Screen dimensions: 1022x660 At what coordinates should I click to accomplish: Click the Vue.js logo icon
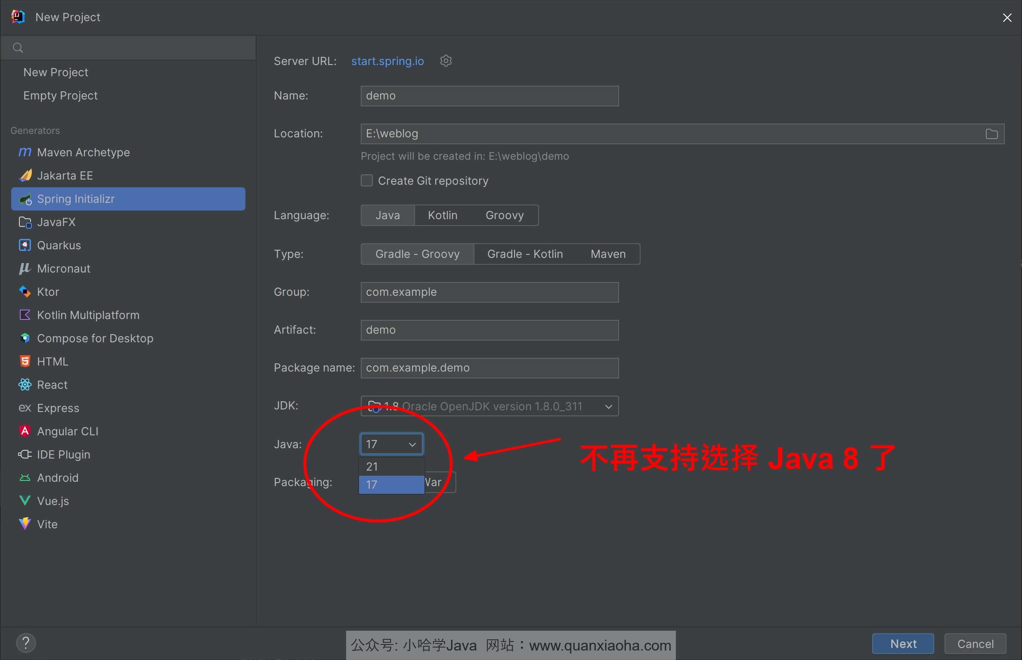[x=25, y=501]
